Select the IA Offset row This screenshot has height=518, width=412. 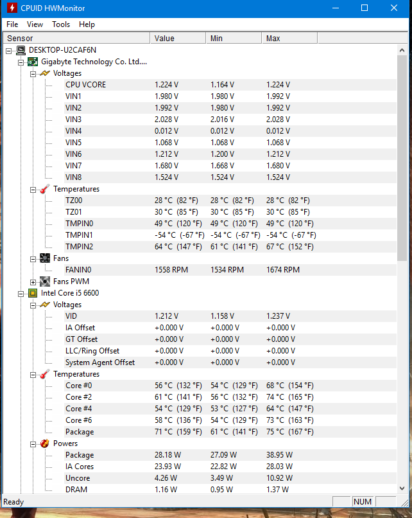click(230, 328)
